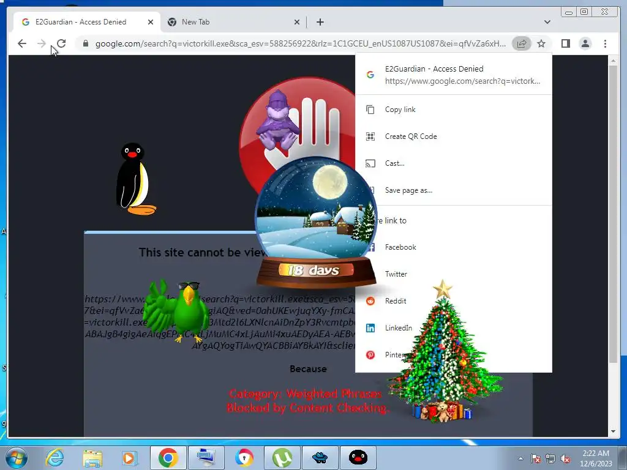The image size is (627, 470).
Task: Click the LinkedIn logo icon
Action: 370,328
